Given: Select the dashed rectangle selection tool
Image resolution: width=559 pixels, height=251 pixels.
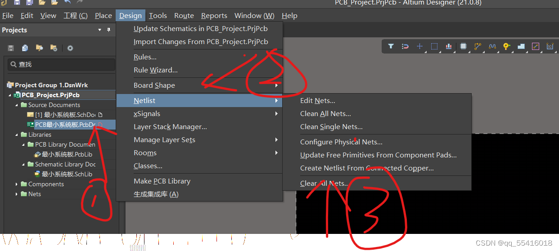Looking at the screenshot, I should (x=434, y=46).
